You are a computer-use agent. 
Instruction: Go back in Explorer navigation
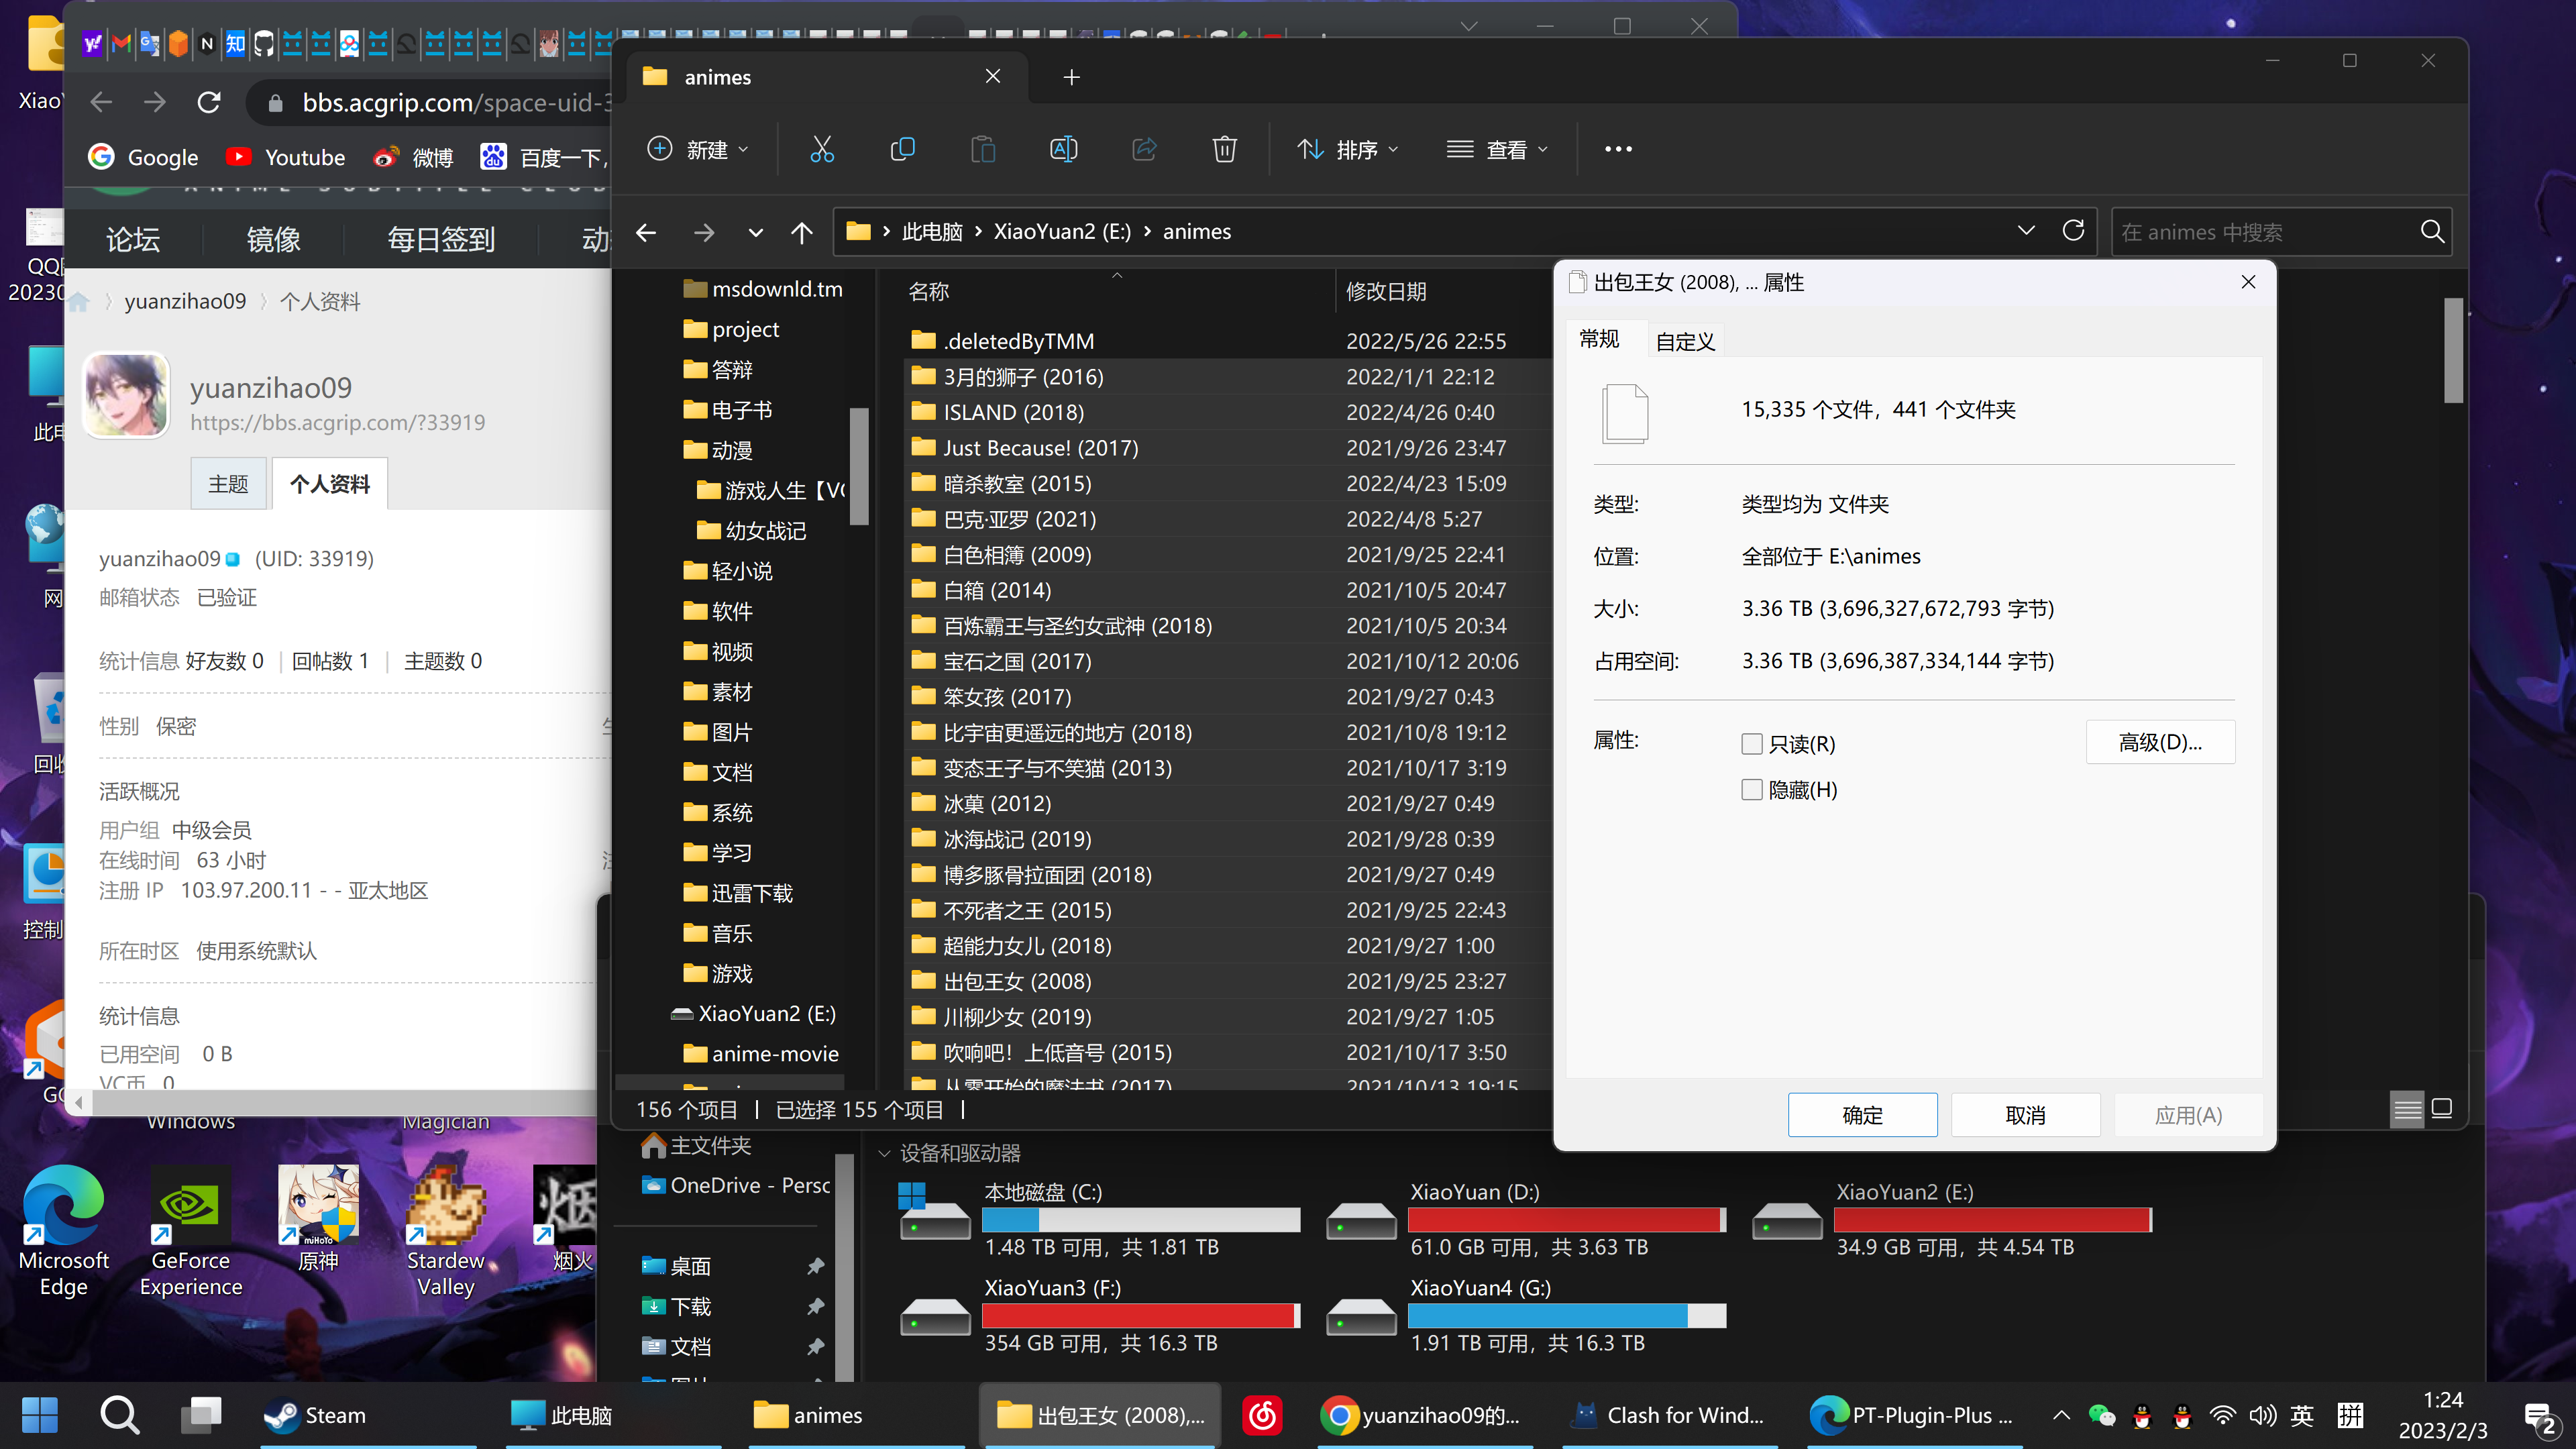click(x=646, y=232)
